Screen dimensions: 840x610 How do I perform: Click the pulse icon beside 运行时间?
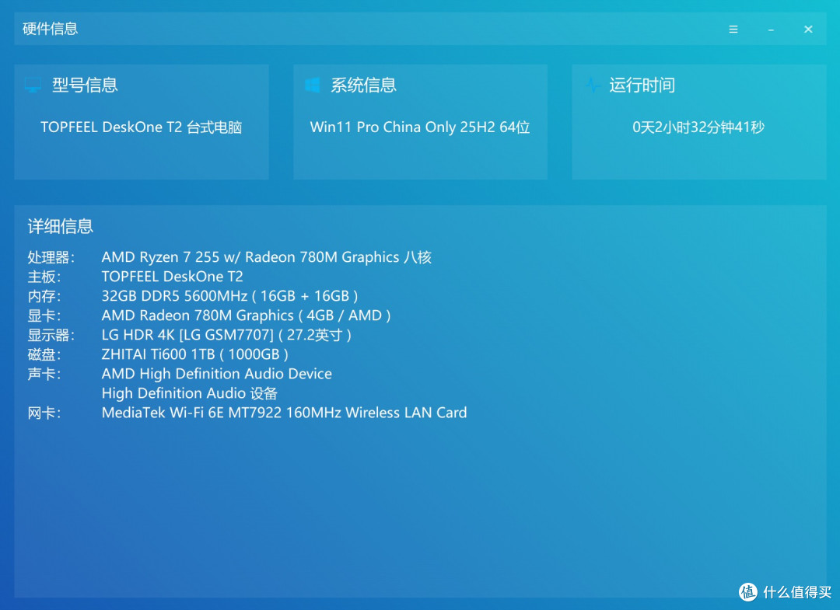tap(591, 85)
